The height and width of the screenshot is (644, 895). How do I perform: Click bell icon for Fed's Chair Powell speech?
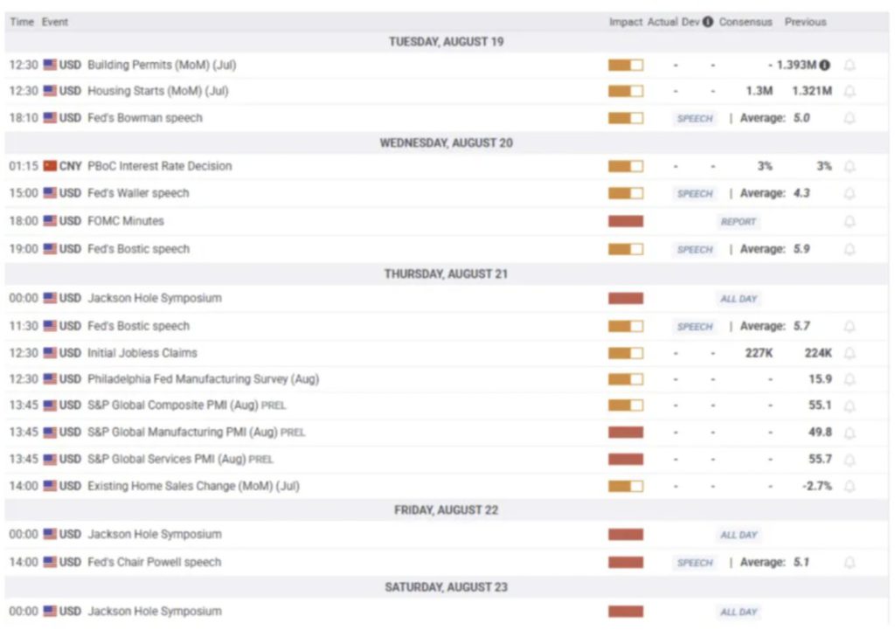[849, 563]
